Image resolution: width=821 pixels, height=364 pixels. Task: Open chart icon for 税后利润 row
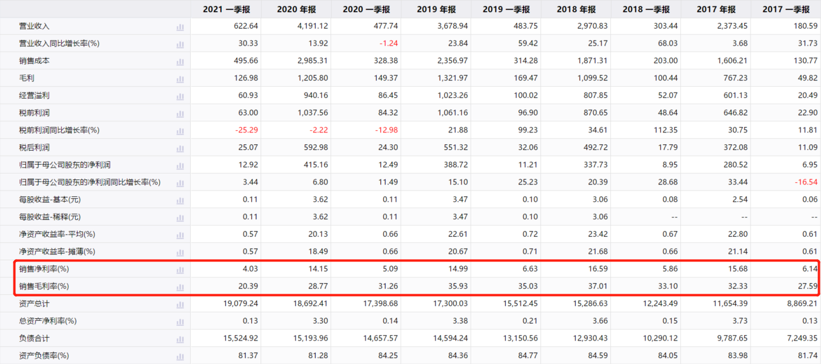click(x=180, y=148)
